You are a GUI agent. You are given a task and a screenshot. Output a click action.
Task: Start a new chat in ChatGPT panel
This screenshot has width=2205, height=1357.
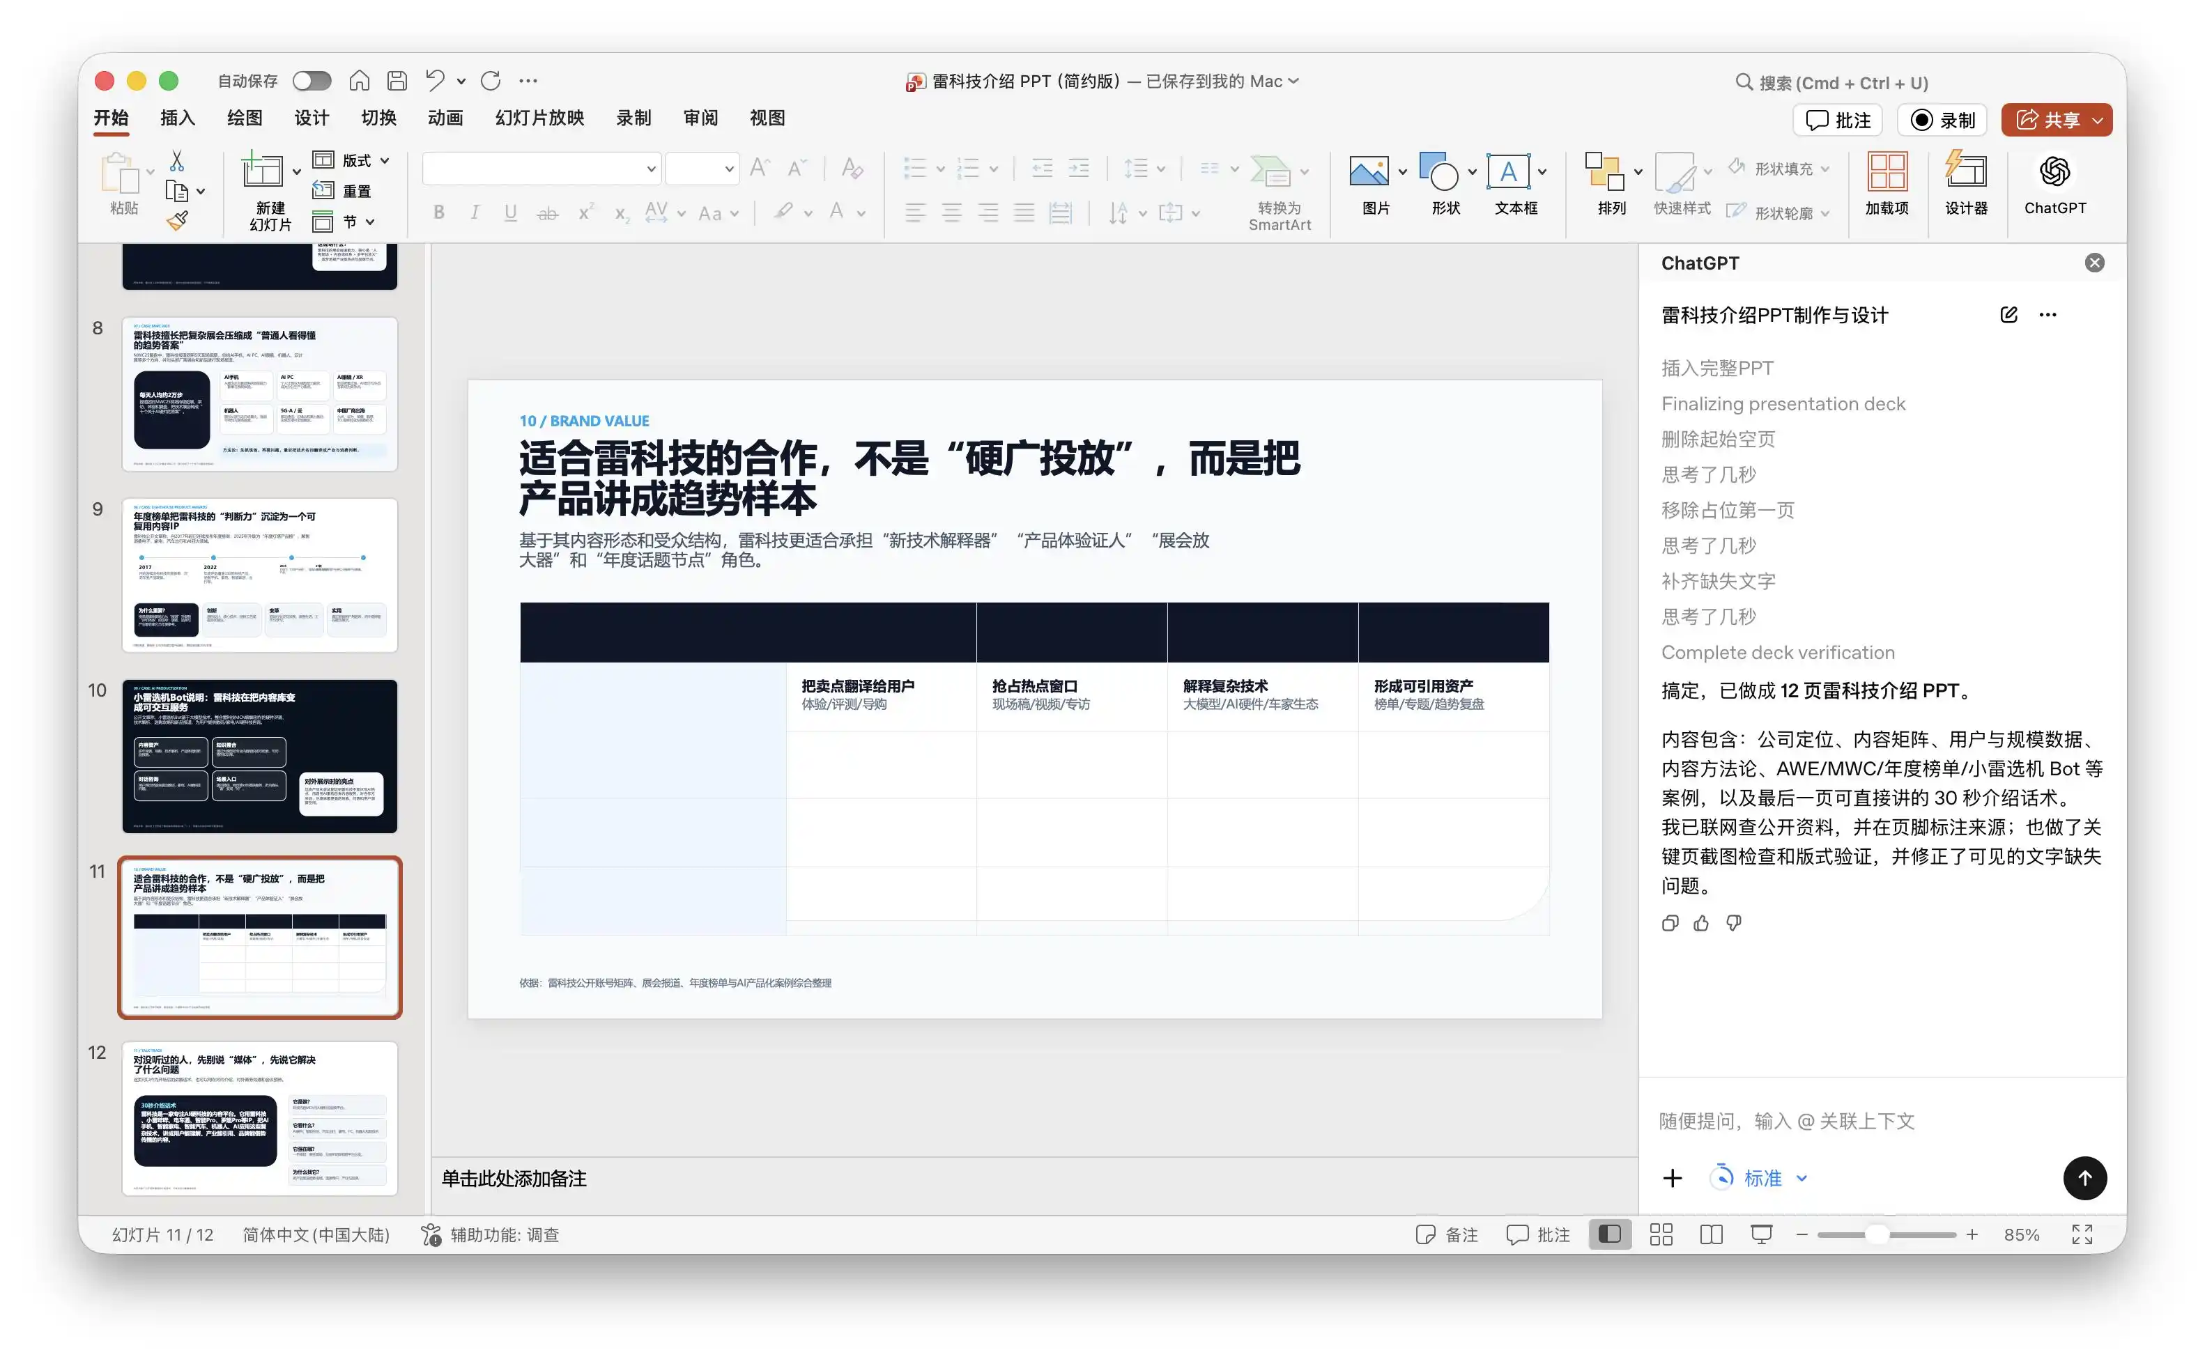pos(2008,315)
